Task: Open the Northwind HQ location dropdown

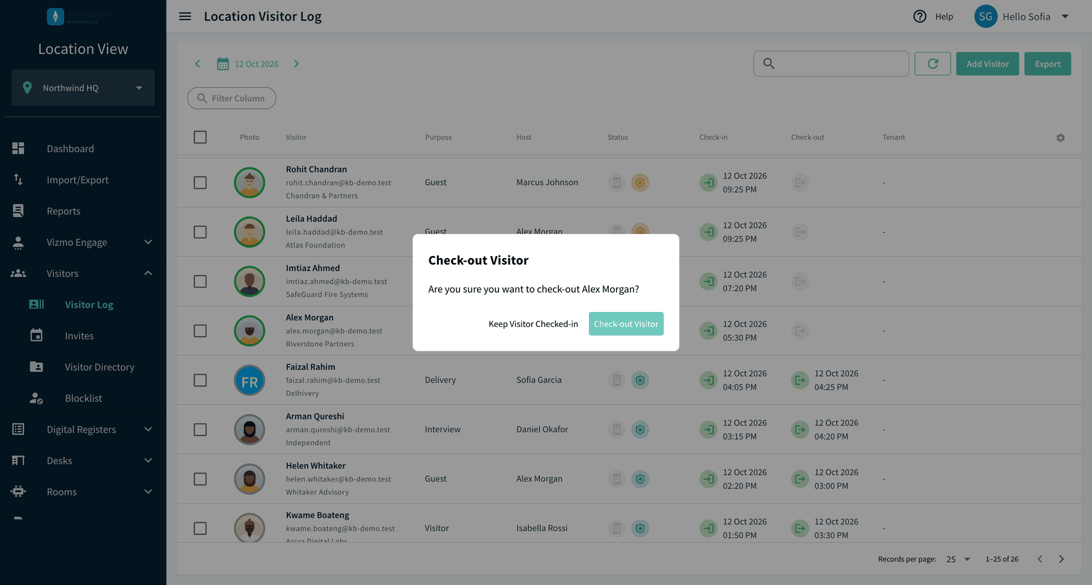Action: 83,88
